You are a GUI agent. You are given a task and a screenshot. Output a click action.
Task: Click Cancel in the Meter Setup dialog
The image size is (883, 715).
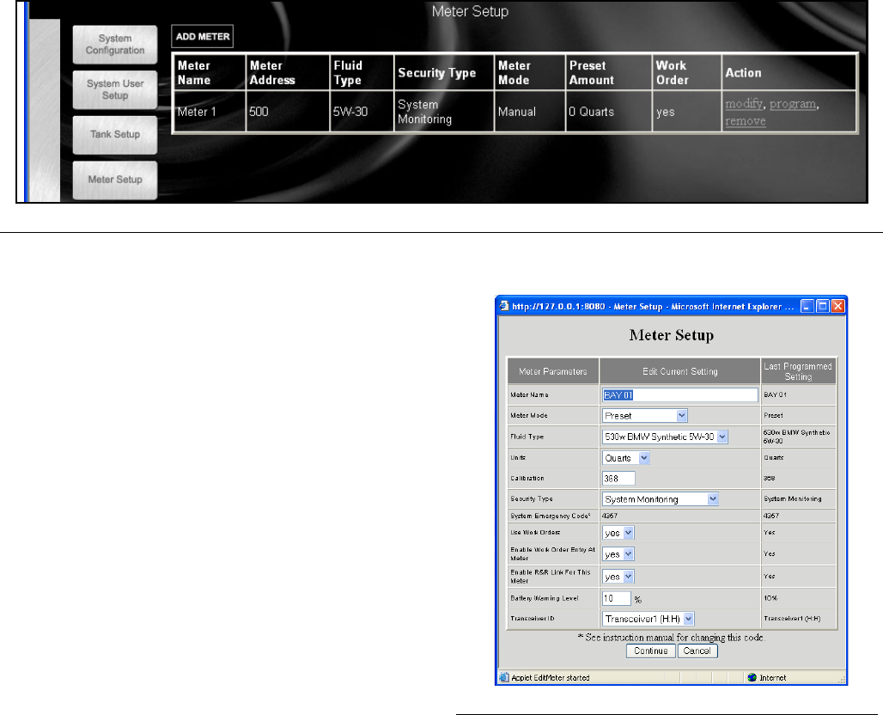[697, 651]
